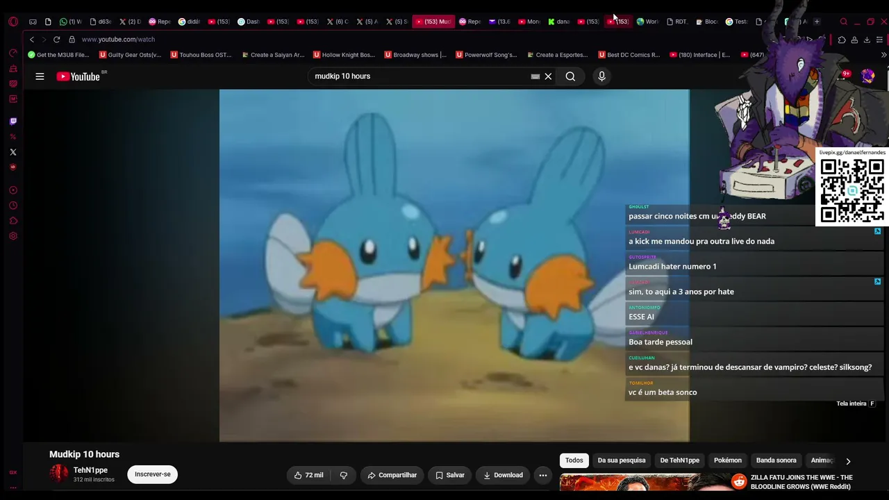This screenshot has height=500, width=889.
Task: Open Get the M3U8 File bookmark
Action: click(x=58, y=55)
